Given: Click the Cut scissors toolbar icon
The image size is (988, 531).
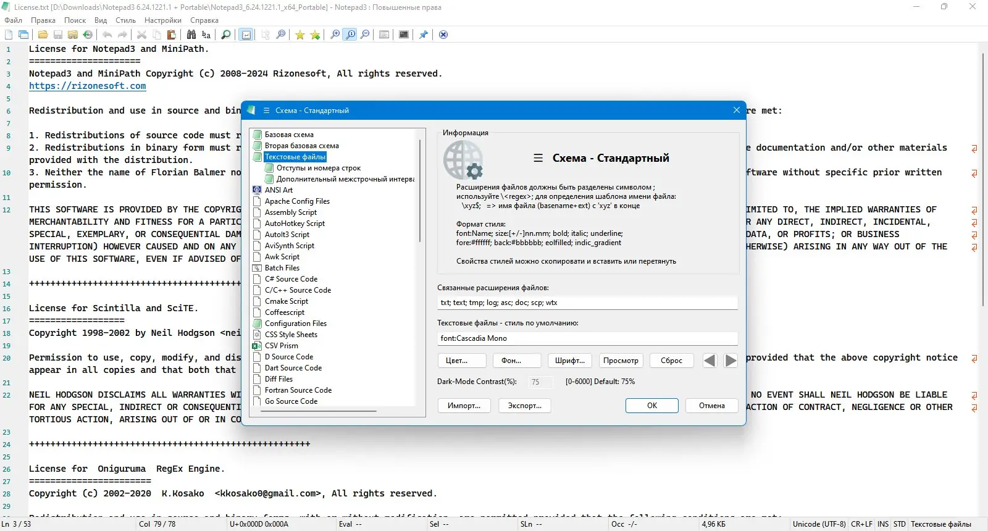Looking at the screenshot, I should coord(141,35).
